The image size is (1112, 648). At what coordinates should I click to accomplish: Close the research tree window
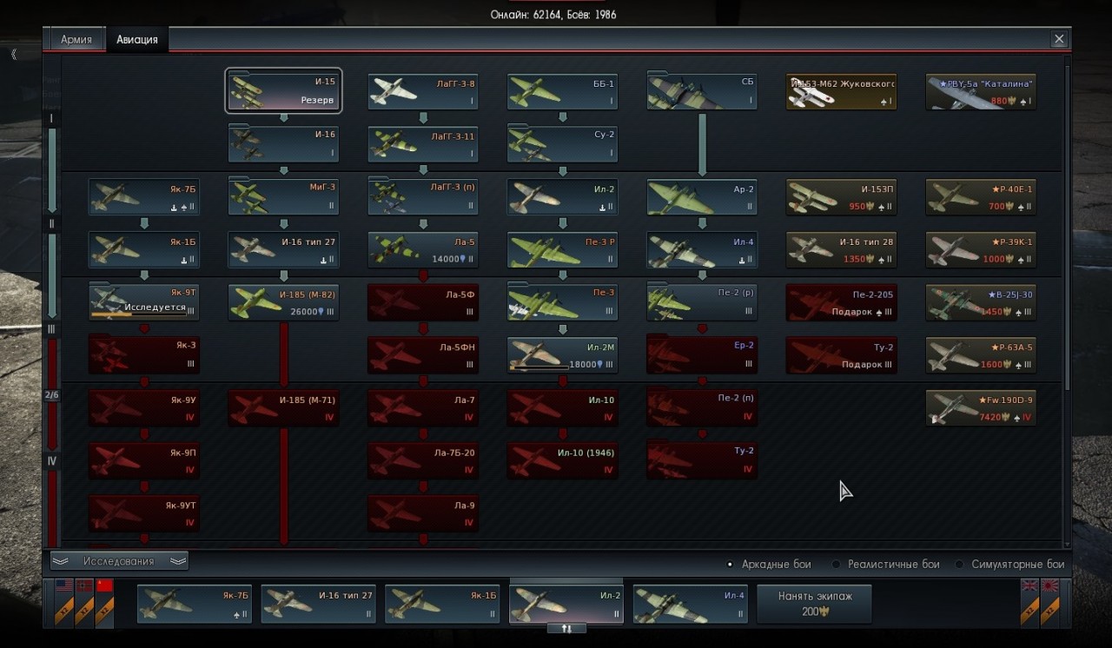1058,39
